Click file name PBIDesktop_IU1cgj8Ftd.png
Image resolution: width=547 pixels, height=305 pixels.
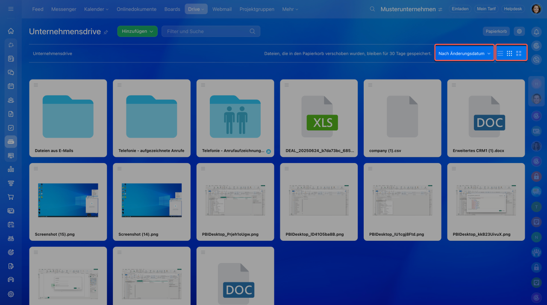(397, 234)
